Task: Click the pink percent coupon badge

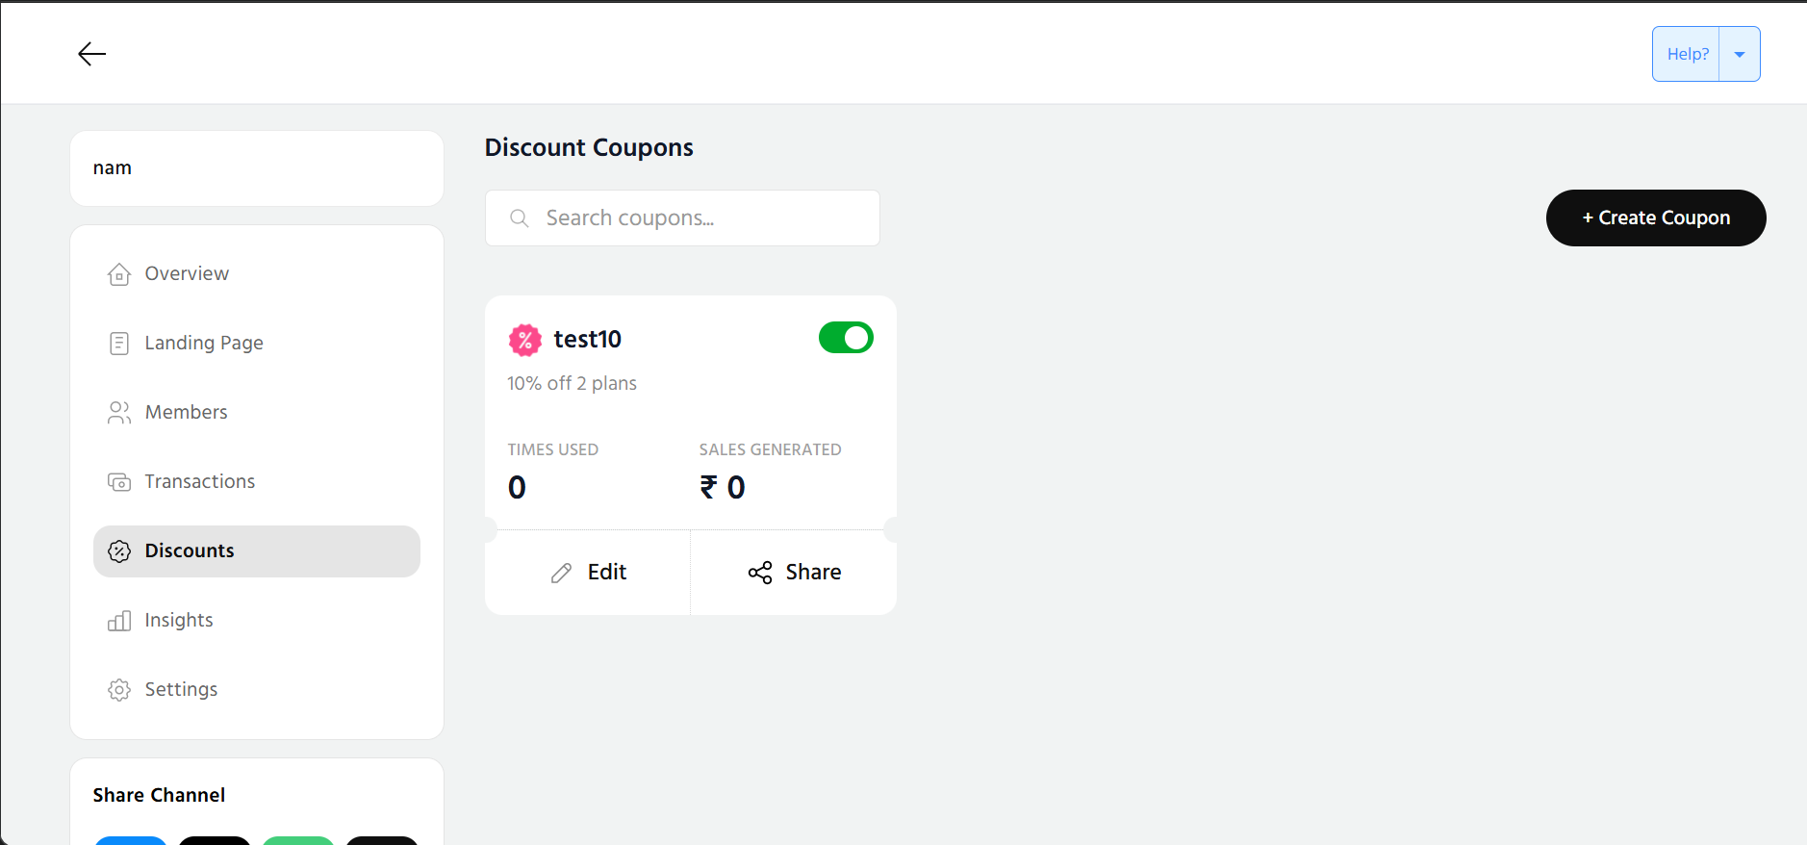Action: point(524,340)
